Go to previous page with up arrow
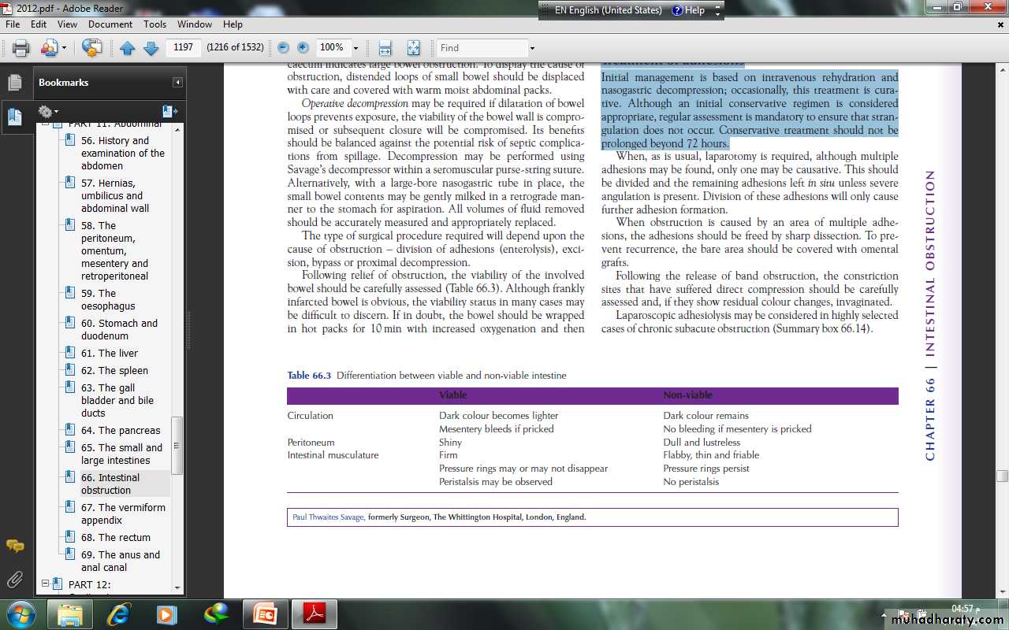Viewport: 1009px width, 630px height. (x=128, y=48)
